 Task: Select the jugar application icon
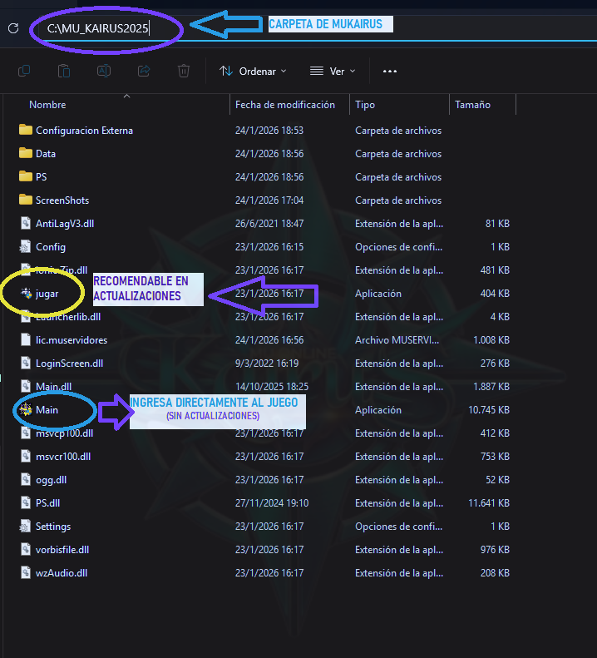point(26,294)
